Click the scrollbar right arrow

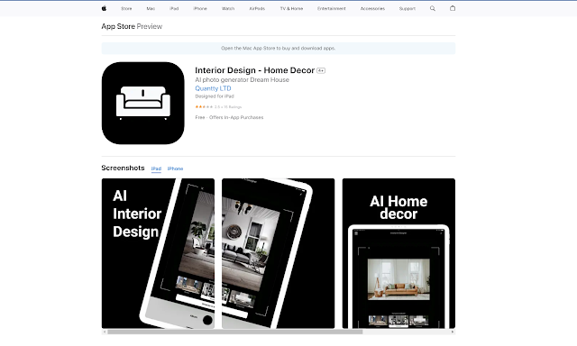(453, 332)
